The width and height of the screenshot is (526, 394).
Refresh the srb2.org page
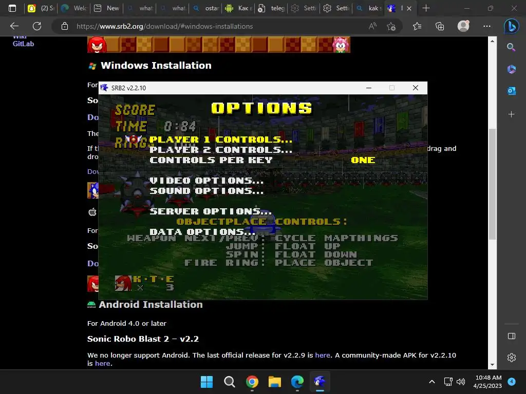pos(37,26)
